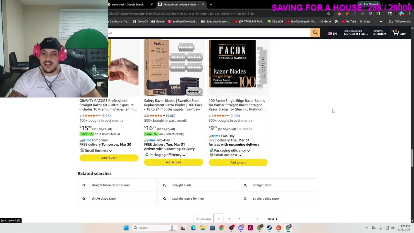Go to the Next results page
Screen dimensions: 414x233
click(x=272, y=219)
